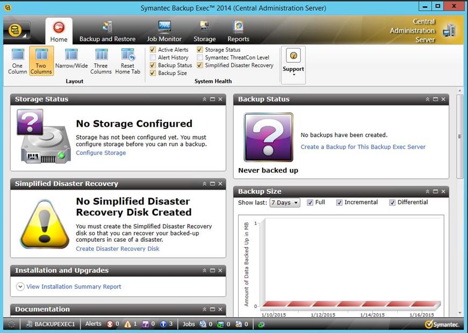
Task: Switch to Three Columns layout
Action: (101, 61)
